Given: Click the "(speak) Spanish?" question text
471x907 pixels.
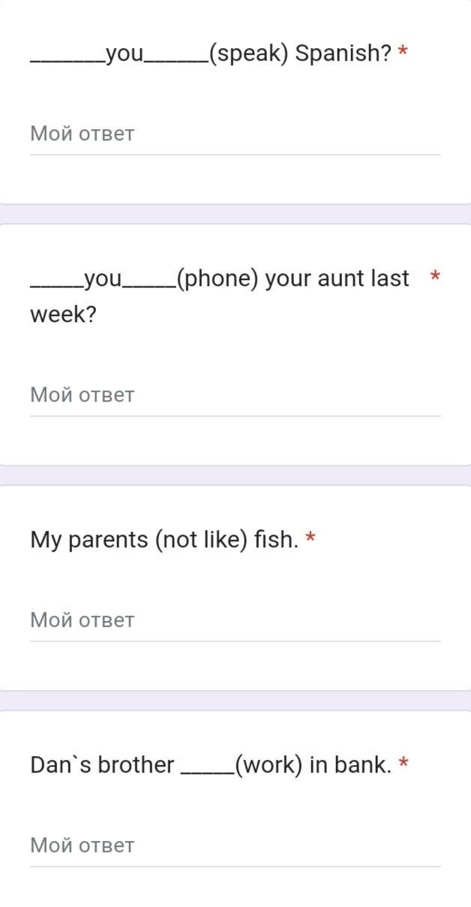Looking at the screenshot, I should [300, 54].
